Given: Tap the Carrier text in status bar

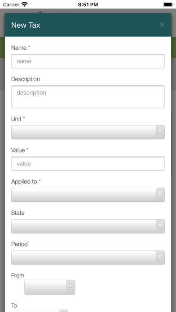Looking at the screenshot, I should pyautogui.click(x=11, y=4).
